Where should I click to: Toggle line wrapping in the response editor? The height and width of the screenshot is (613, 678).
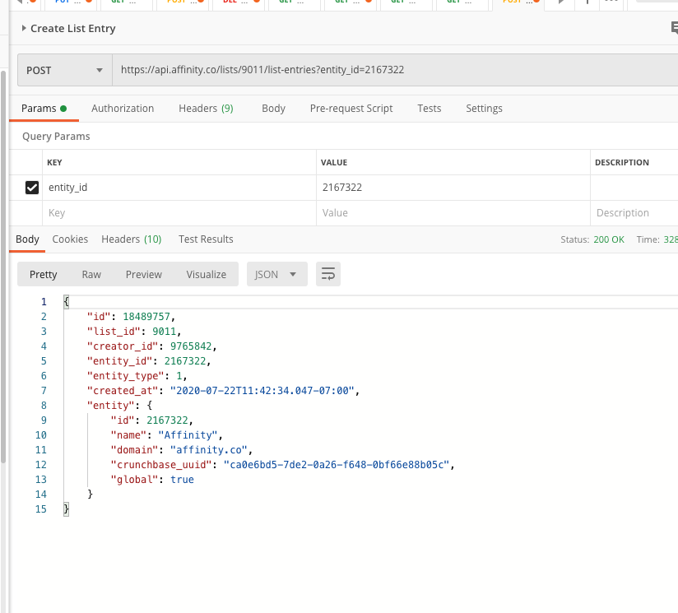click(327, 274)
